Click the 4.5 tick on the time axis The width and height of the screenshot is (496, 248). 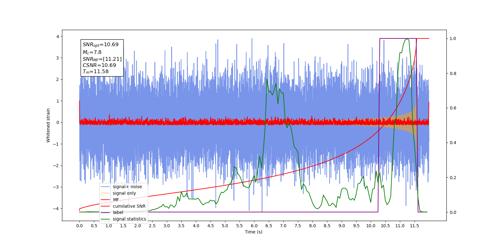click(210, 226)
